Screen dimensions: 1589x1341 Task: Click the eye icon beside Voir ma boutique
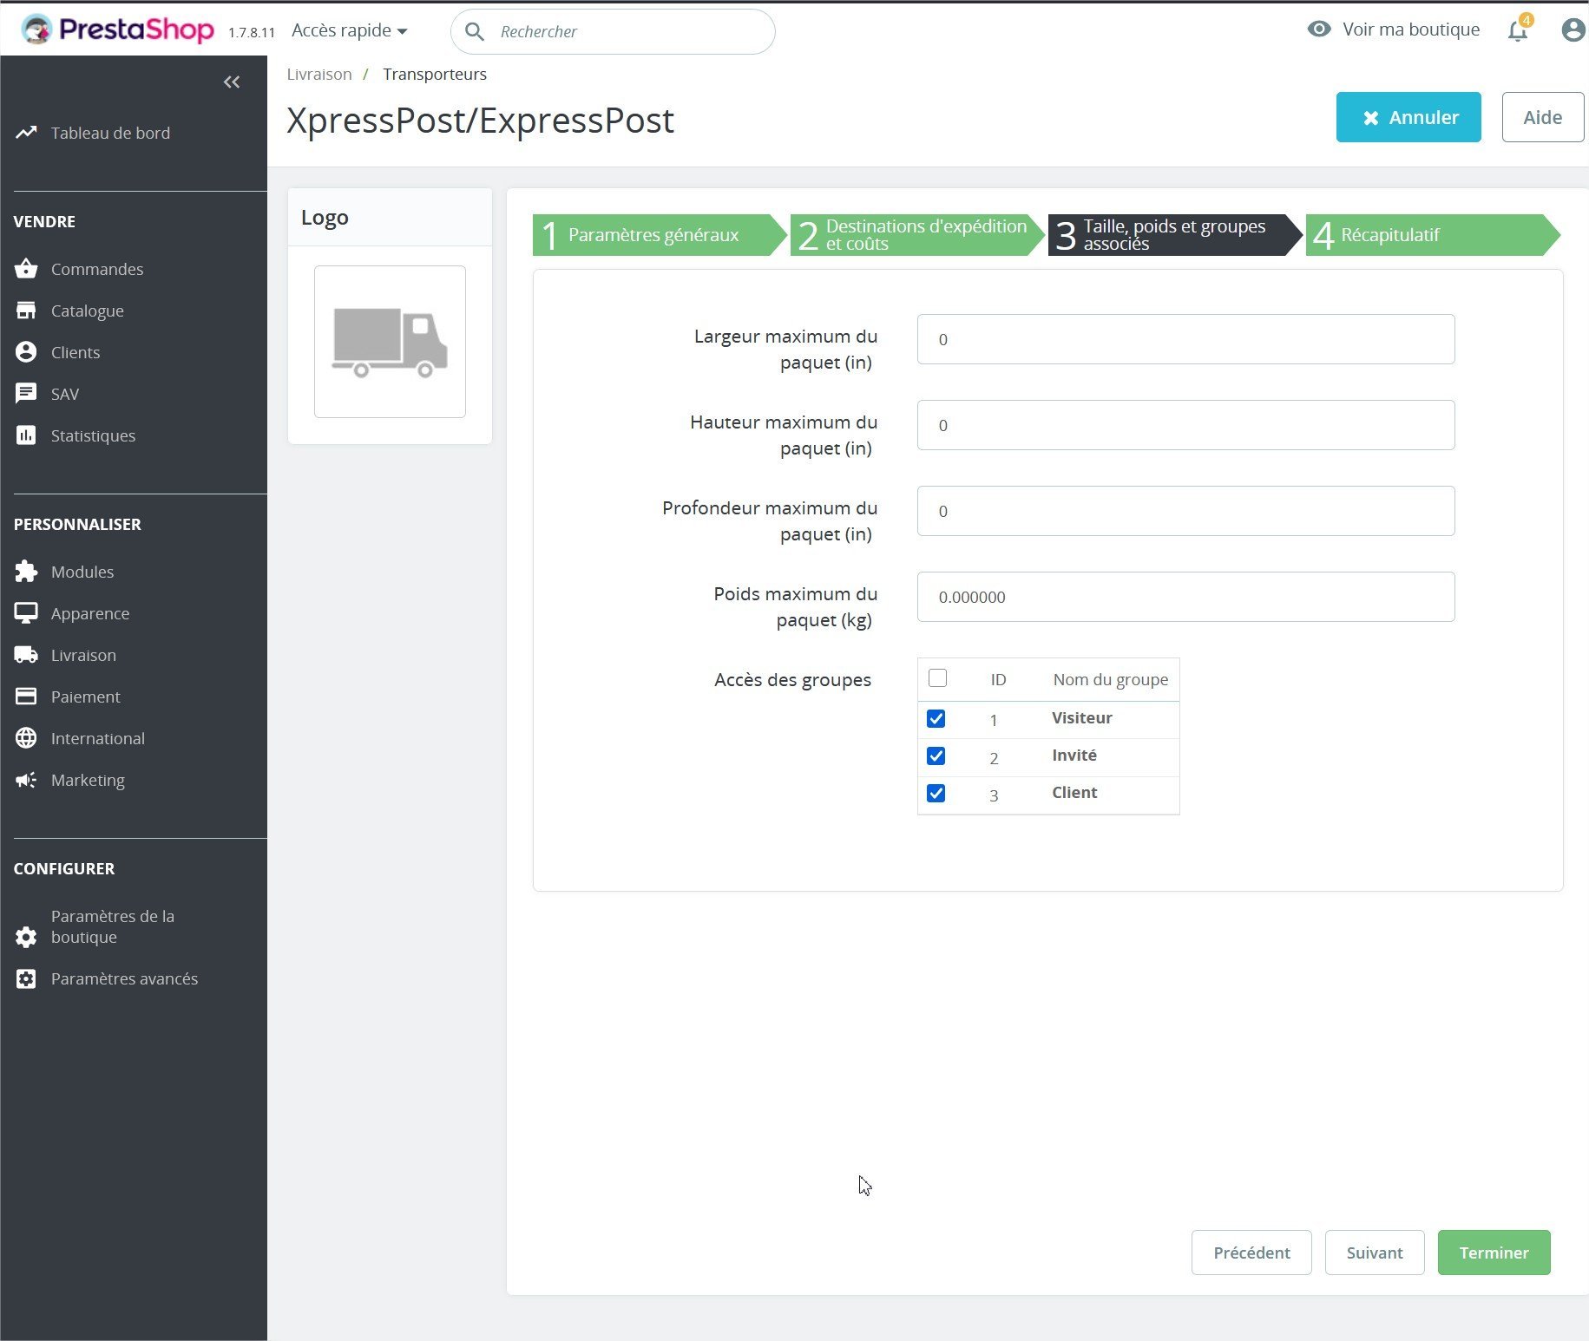(x=1318, y=29)
